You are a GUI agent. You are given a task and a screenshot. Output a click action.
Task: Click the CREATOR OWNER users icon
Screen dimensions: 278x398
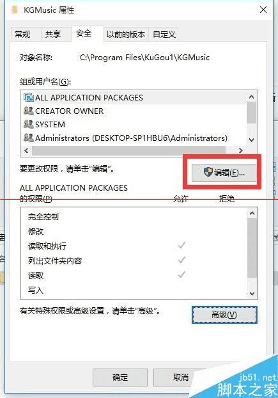(x=28, y=111)
